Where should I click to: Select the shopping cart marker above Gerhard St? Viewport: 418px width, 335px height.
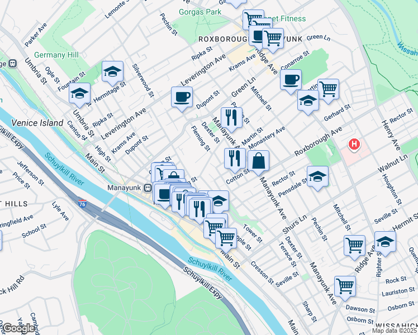point(329,89)
